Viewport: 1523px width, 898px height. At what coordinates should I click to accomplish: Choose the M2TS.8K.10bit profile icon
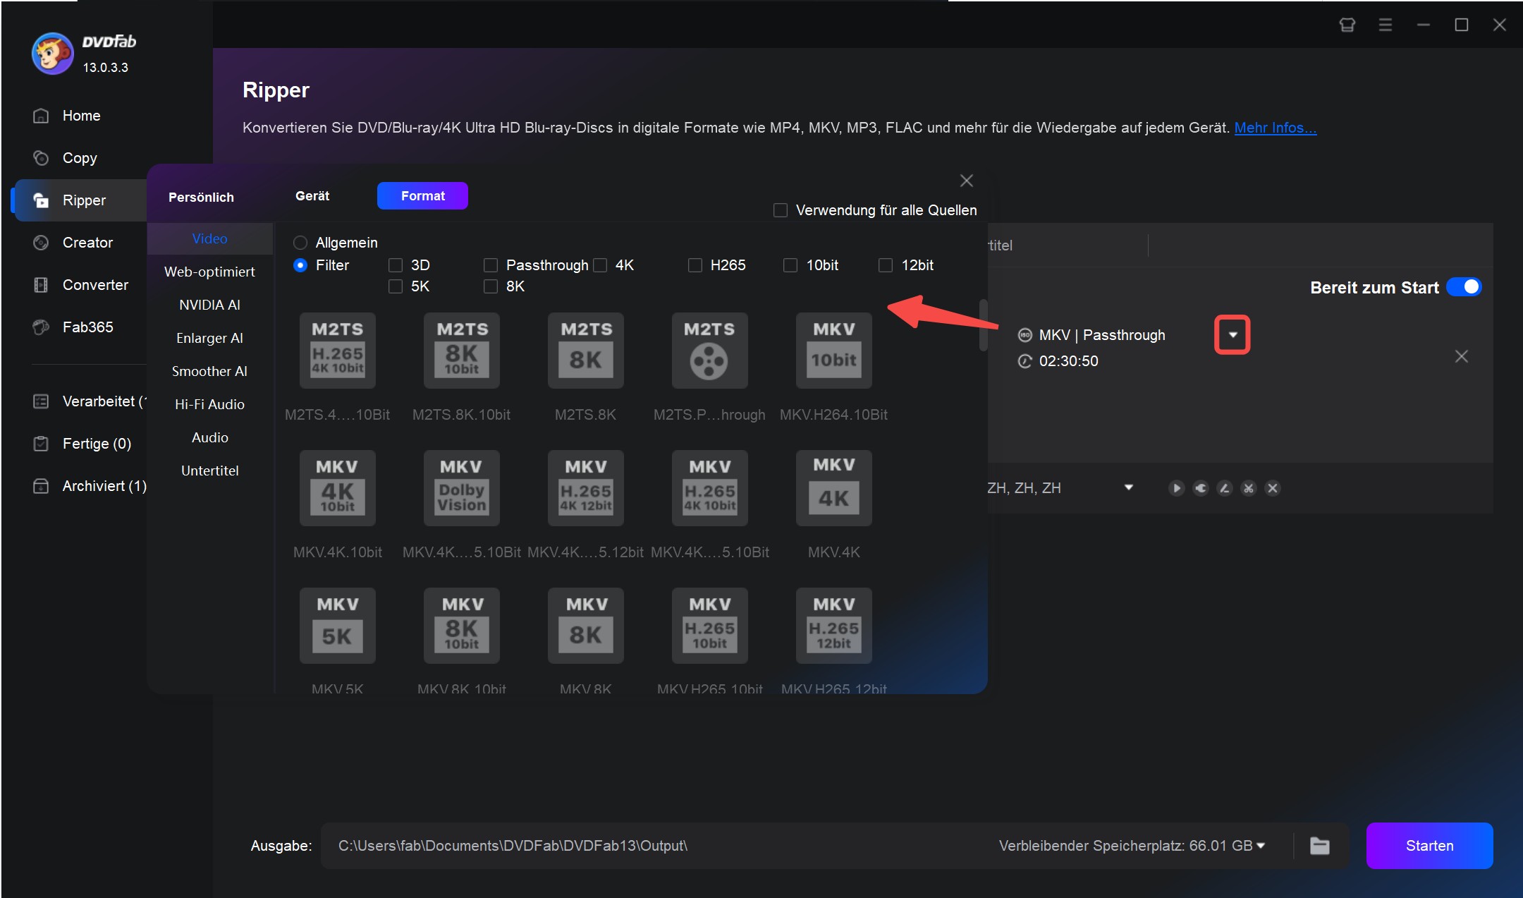461,351
